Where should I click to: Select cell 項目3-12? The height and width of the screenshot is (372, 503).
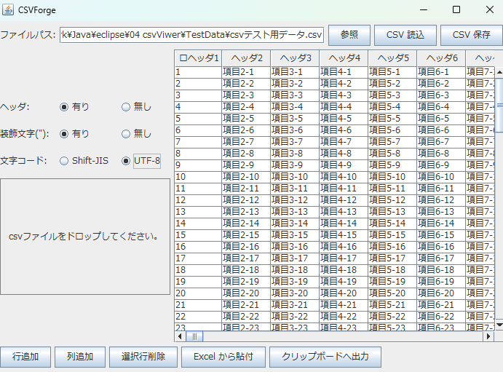[x=295, y=200]
